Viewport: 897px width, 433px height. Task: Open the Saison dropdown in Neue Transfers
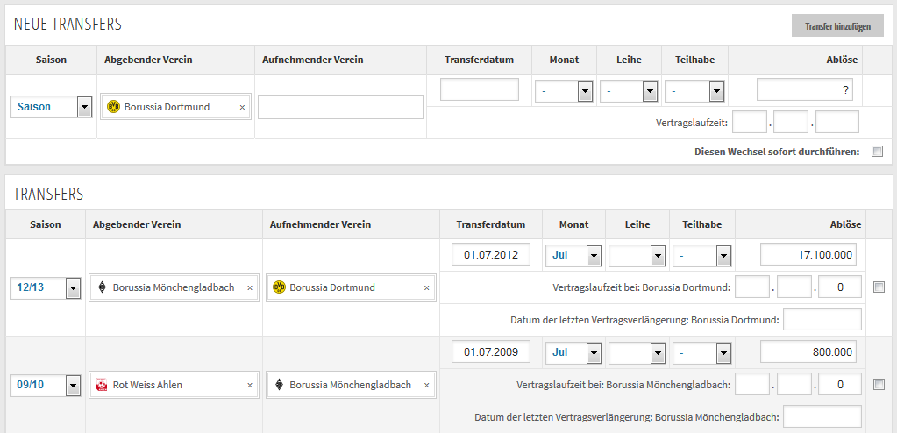[x=51, y=106]
